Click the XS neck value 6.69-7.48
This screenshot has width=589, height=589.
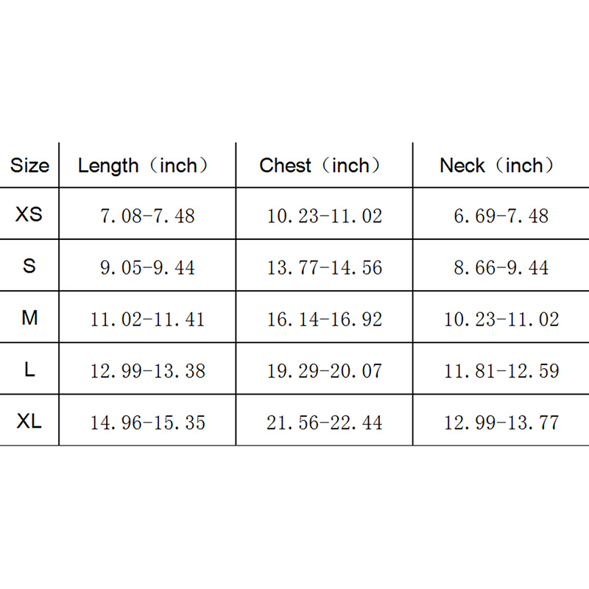501,216
